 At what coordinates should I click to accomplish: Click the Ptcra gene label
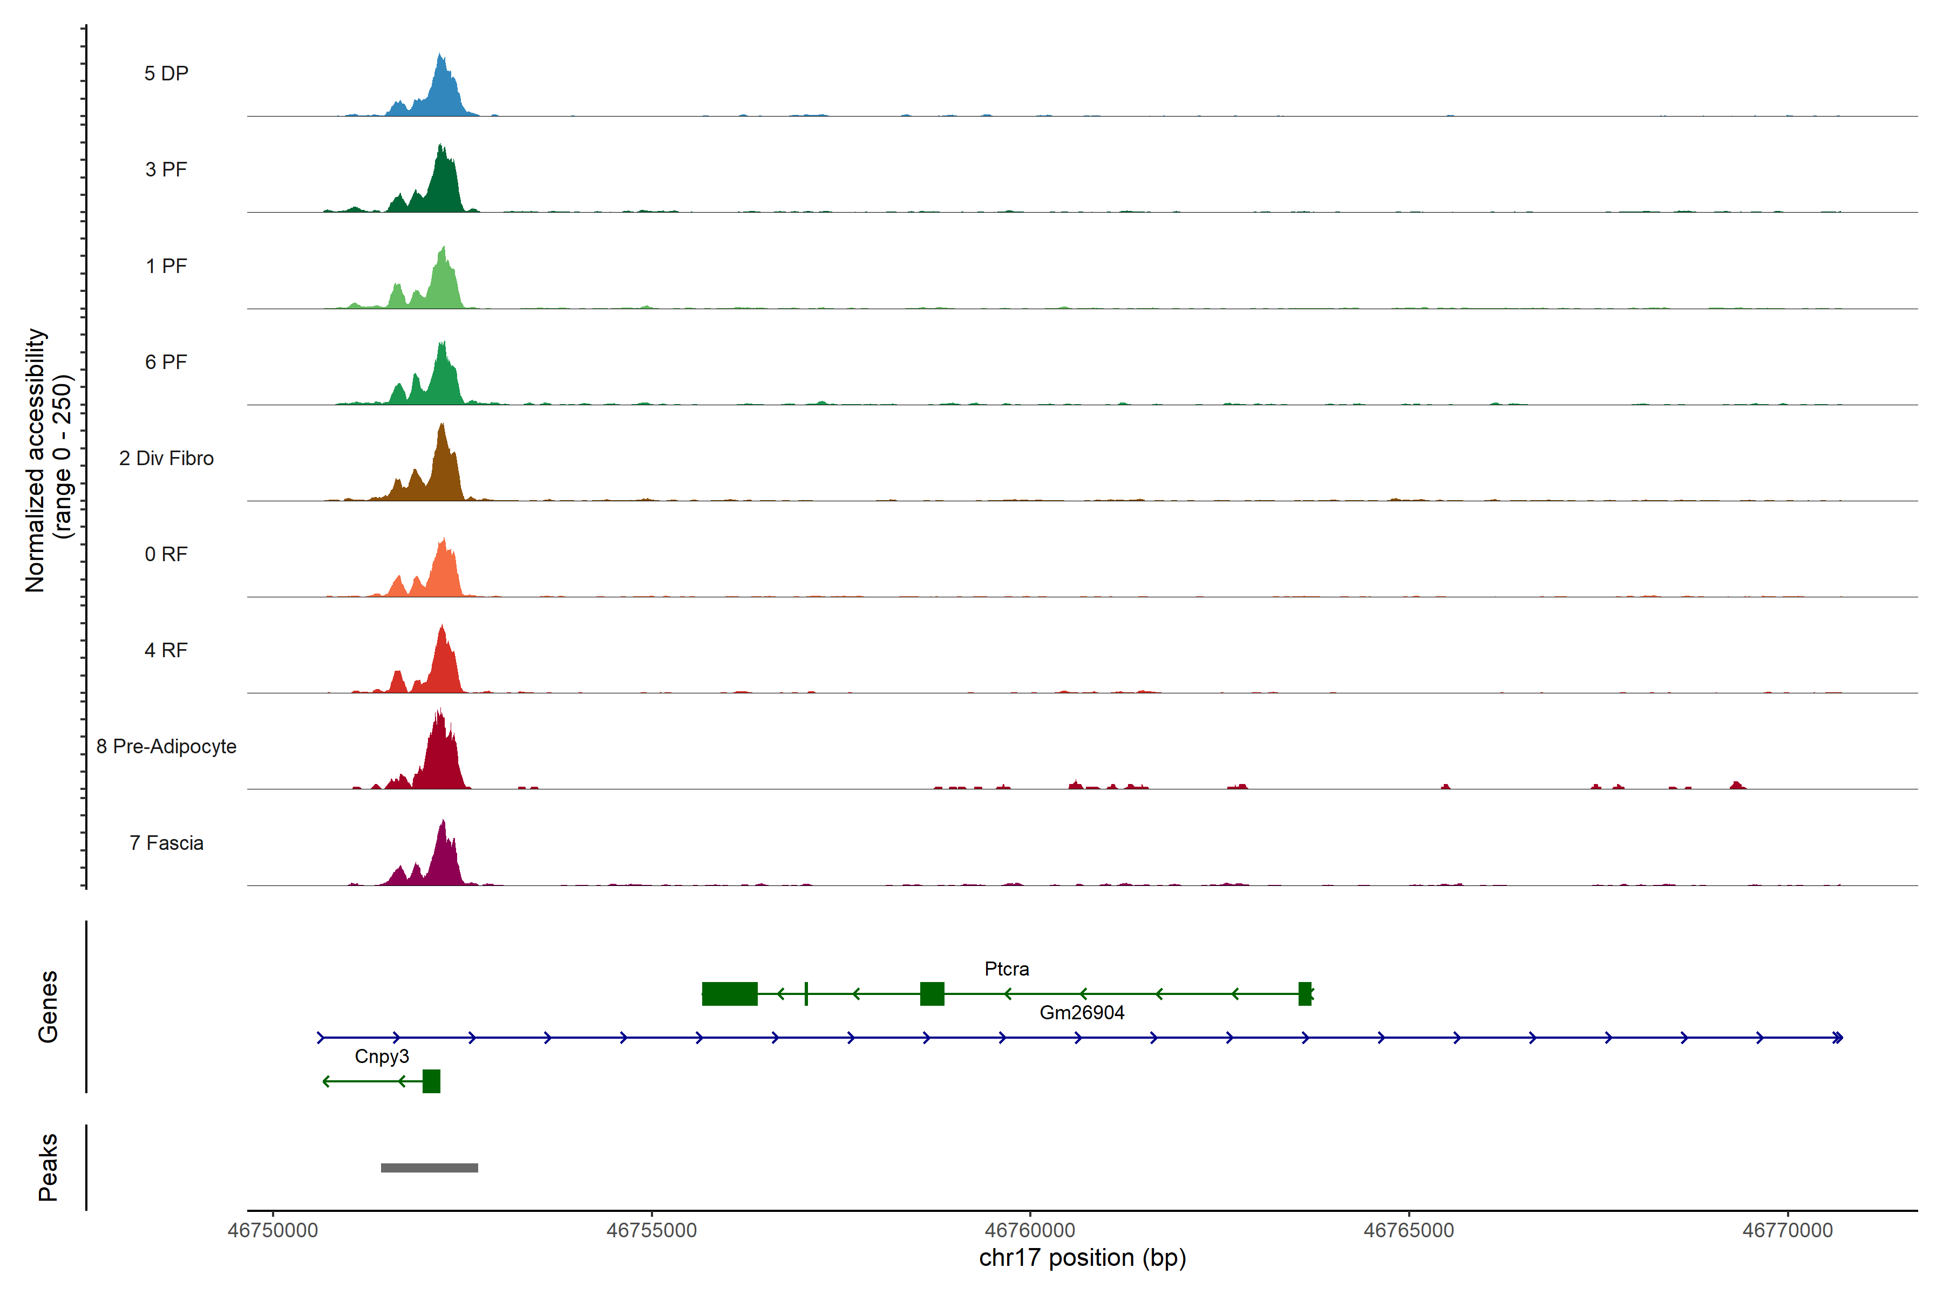pos(1006,969)
